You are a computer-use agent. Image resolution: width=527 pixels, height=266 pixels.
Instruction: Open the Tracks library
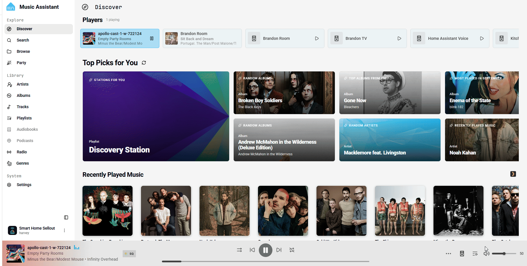pos(39,107)
